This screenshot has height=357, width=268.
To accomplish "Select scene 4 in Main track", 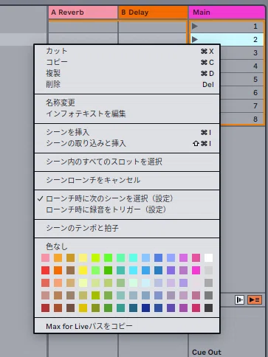I will click(x=241, y=66).
